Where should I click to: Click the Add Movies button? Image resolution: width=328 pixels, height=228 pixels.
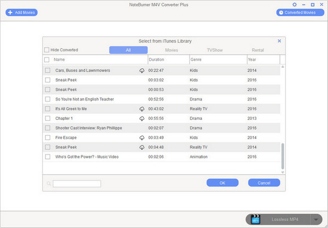click(x=21, y=13)
